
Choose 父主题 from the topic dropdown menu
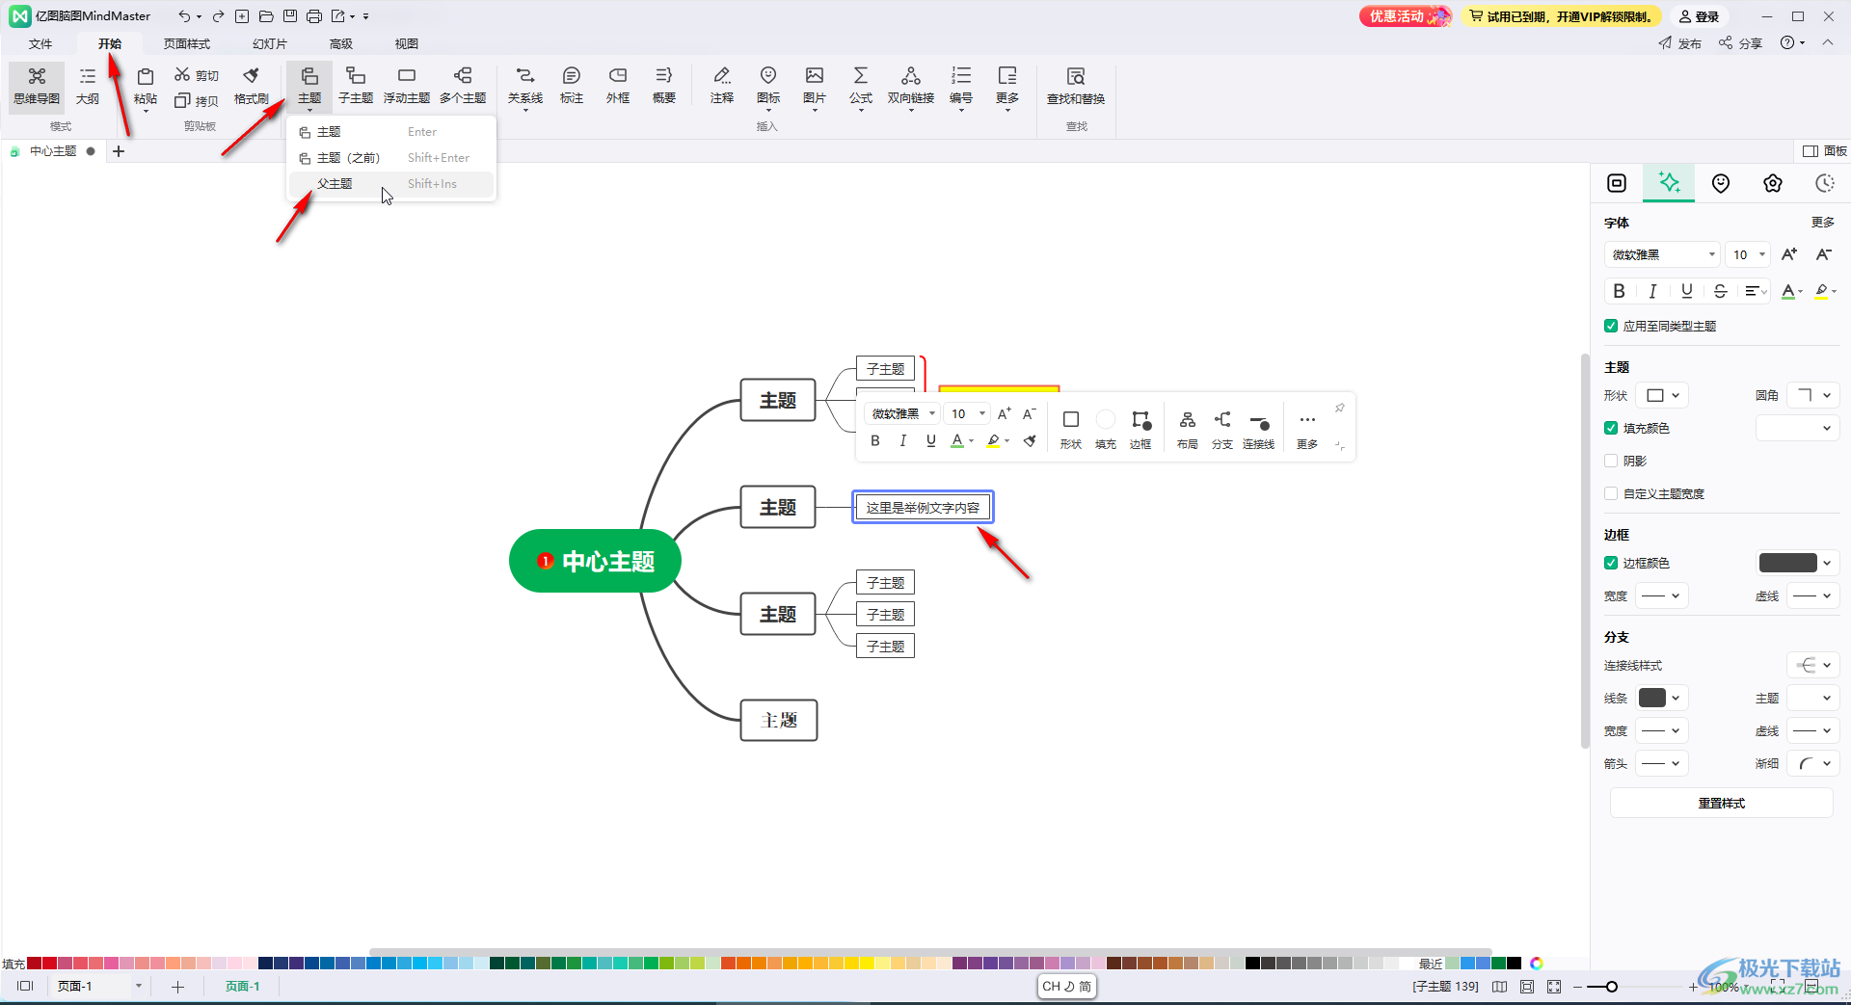pos(335,184)
